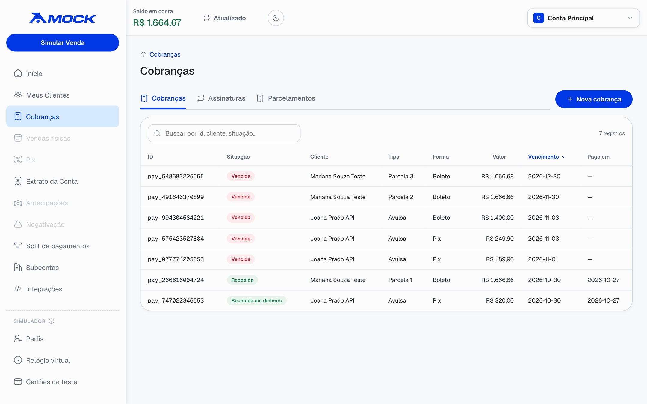Open Extrato da Conta in sidebar
This screenshot has width=647, height=404.
(x=63, y=181)
